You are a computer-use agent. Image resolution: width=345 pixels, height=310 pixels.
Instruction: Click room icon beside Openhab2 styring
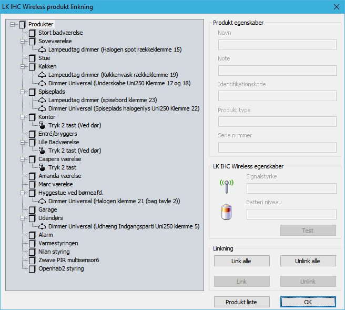pos(32,269)
